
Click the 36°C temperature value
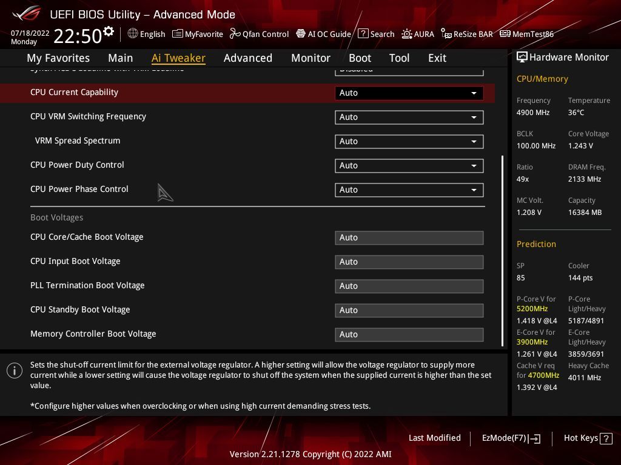click(x=576, y=112)
